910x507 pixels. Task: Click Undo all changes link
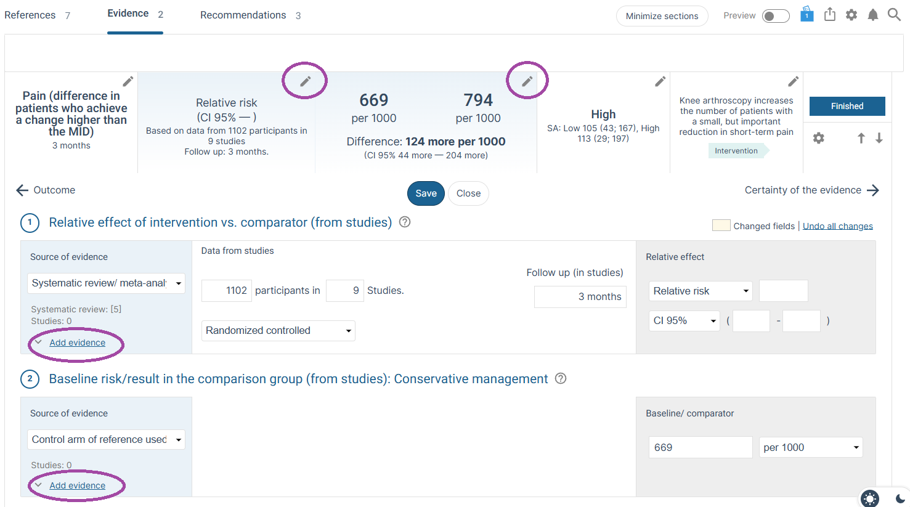point(838,226)
